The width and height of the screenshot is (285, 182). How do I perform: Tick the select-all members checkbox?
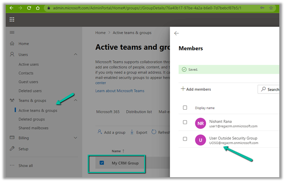point(185,107)
